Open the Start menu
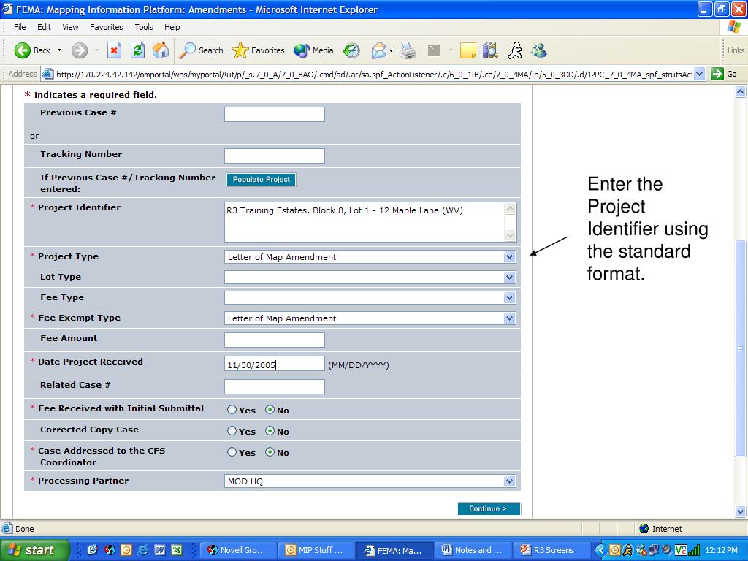The height and width of the screenshot is (561, 748). (x=34, y=550)
